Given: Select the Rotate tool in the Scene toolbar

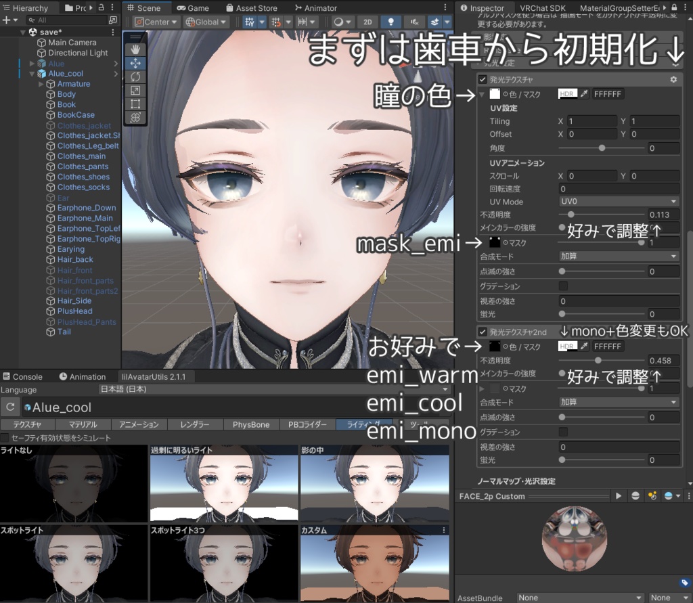Looking at the screenshot, I should click(135, 76).
